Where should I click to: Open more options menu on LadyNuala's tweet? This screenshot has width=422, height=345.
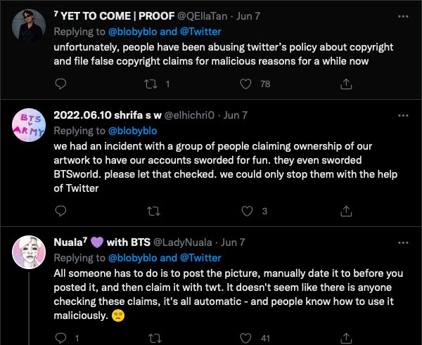[x=402, y=241]
